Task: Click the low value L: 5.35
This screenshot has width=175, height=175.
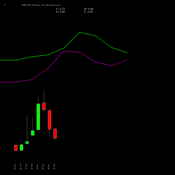Action: pyautogui.click(x=89, y=12)
